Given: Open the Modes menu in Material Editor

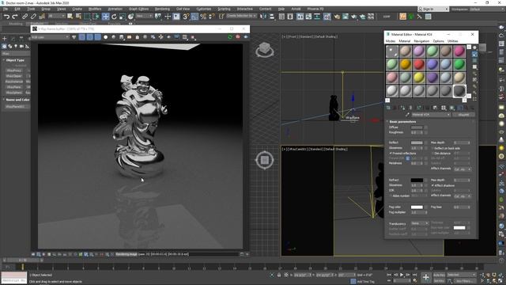Looking at the screenshot, I should (x=390, y=41).
